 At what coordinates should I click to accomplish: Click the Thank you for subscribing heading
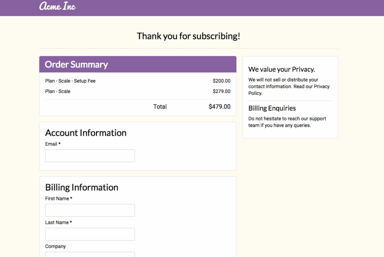tap(189, 36)
